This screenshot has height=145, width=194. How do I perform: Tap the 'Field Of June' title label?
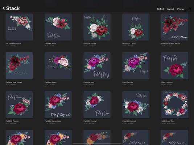pyautogui.click(x=50, y=43)
